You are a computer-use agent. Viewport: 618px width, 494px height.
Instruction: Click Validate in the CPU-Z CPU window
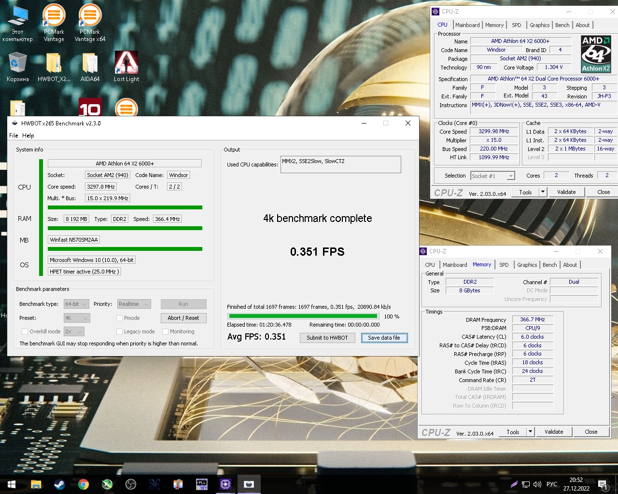pyautogui.click(x=566, y=192)
